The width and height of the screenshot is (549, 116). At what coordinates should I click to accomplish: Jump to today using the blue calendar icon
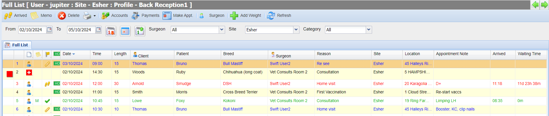coord(125,31)
